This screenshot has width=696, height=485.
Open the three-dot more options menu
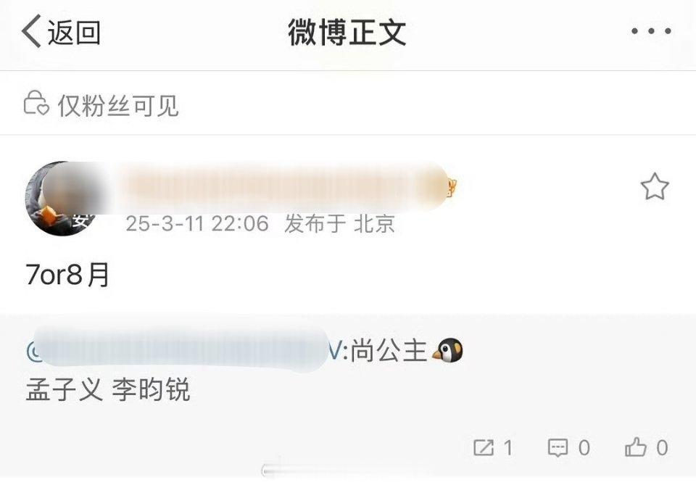coord(651,31)
